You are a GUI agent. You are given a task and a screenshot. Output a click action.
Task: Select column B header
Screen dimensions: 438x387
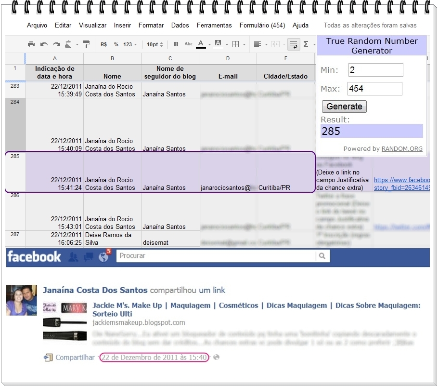(112, 58)
